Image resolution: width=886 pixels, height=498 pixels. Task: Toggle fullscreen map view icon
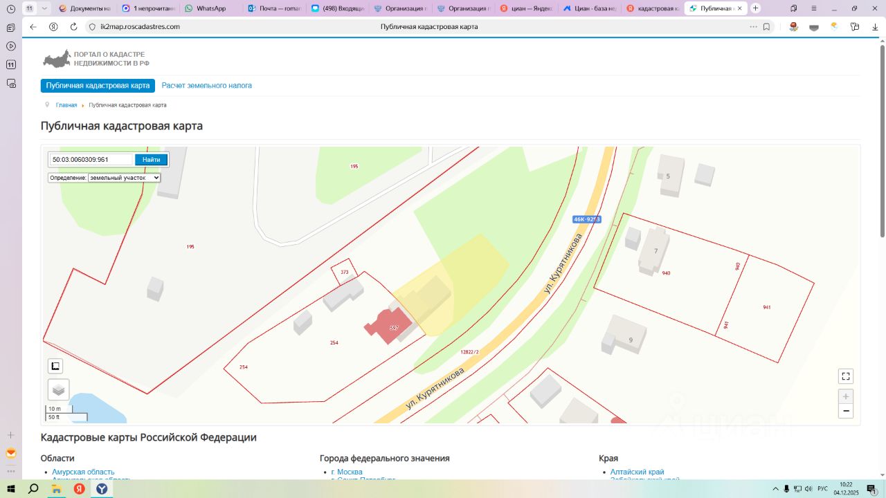[845, 376]
